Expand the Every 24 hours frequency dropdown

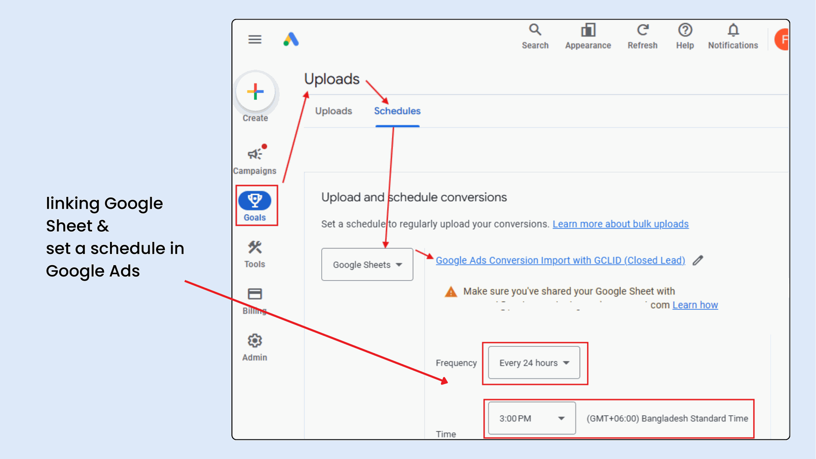click(x=534, y=363)
